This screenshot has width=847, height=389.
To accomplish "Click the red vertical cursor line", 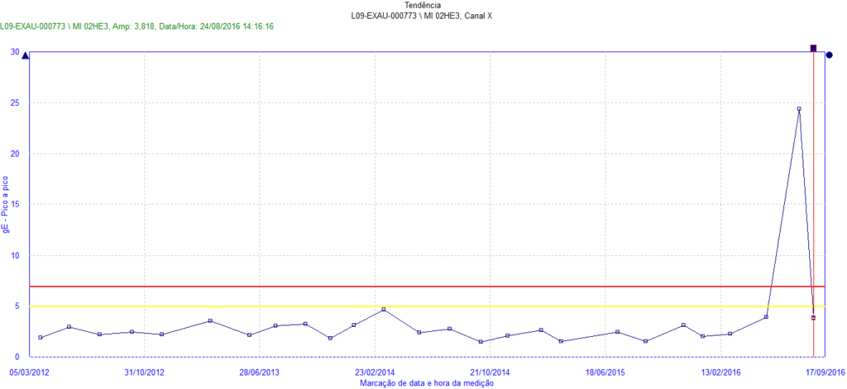I will point(813,206).
